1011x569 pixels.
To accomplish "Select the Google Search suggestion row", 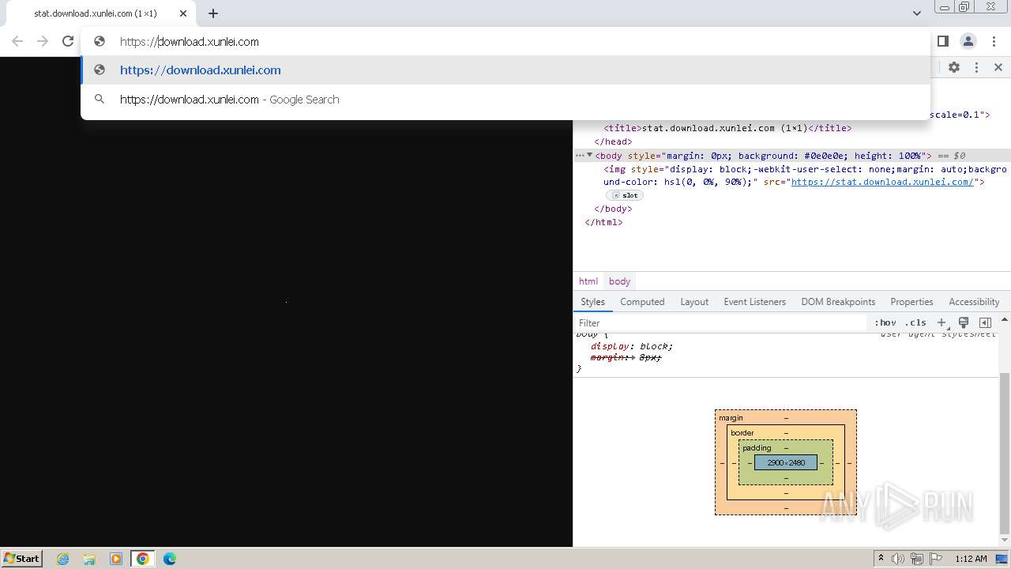I will [505, 100].
